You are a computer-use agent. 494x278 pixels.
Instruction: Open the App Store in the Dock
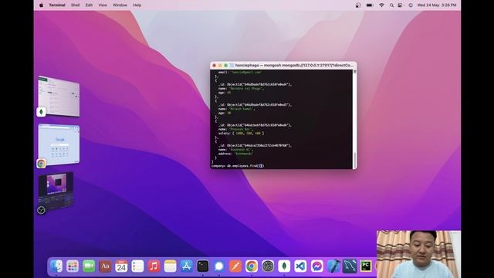[187, 266]
